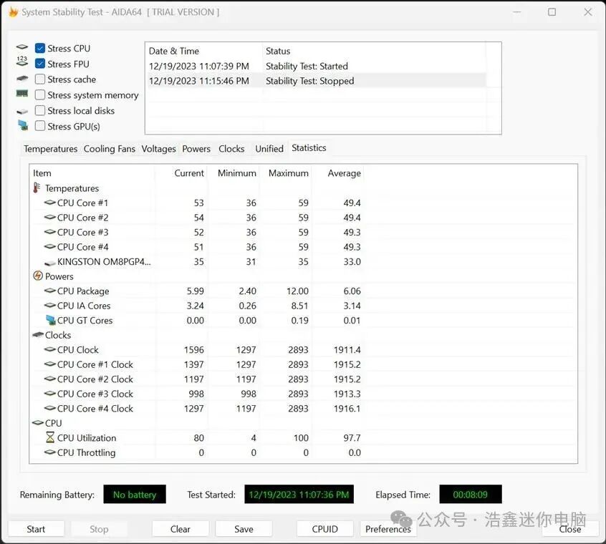This screenshot has height=544, width=606.
Task: Enable the Stress local disks checkbox
Action: pyautogui.click(x=40, y=111)
